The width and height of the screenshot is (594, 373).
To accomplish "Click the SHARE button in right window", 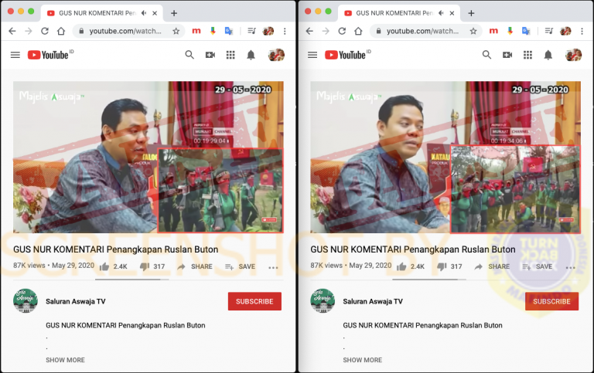I will [492, 266].
